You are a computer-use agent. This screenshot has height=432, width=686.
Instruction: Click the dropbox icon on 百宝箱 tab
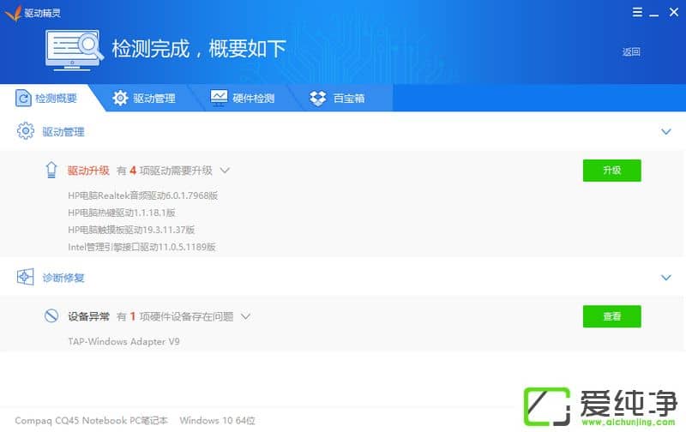pyautogui.click(x=318, y=99)
